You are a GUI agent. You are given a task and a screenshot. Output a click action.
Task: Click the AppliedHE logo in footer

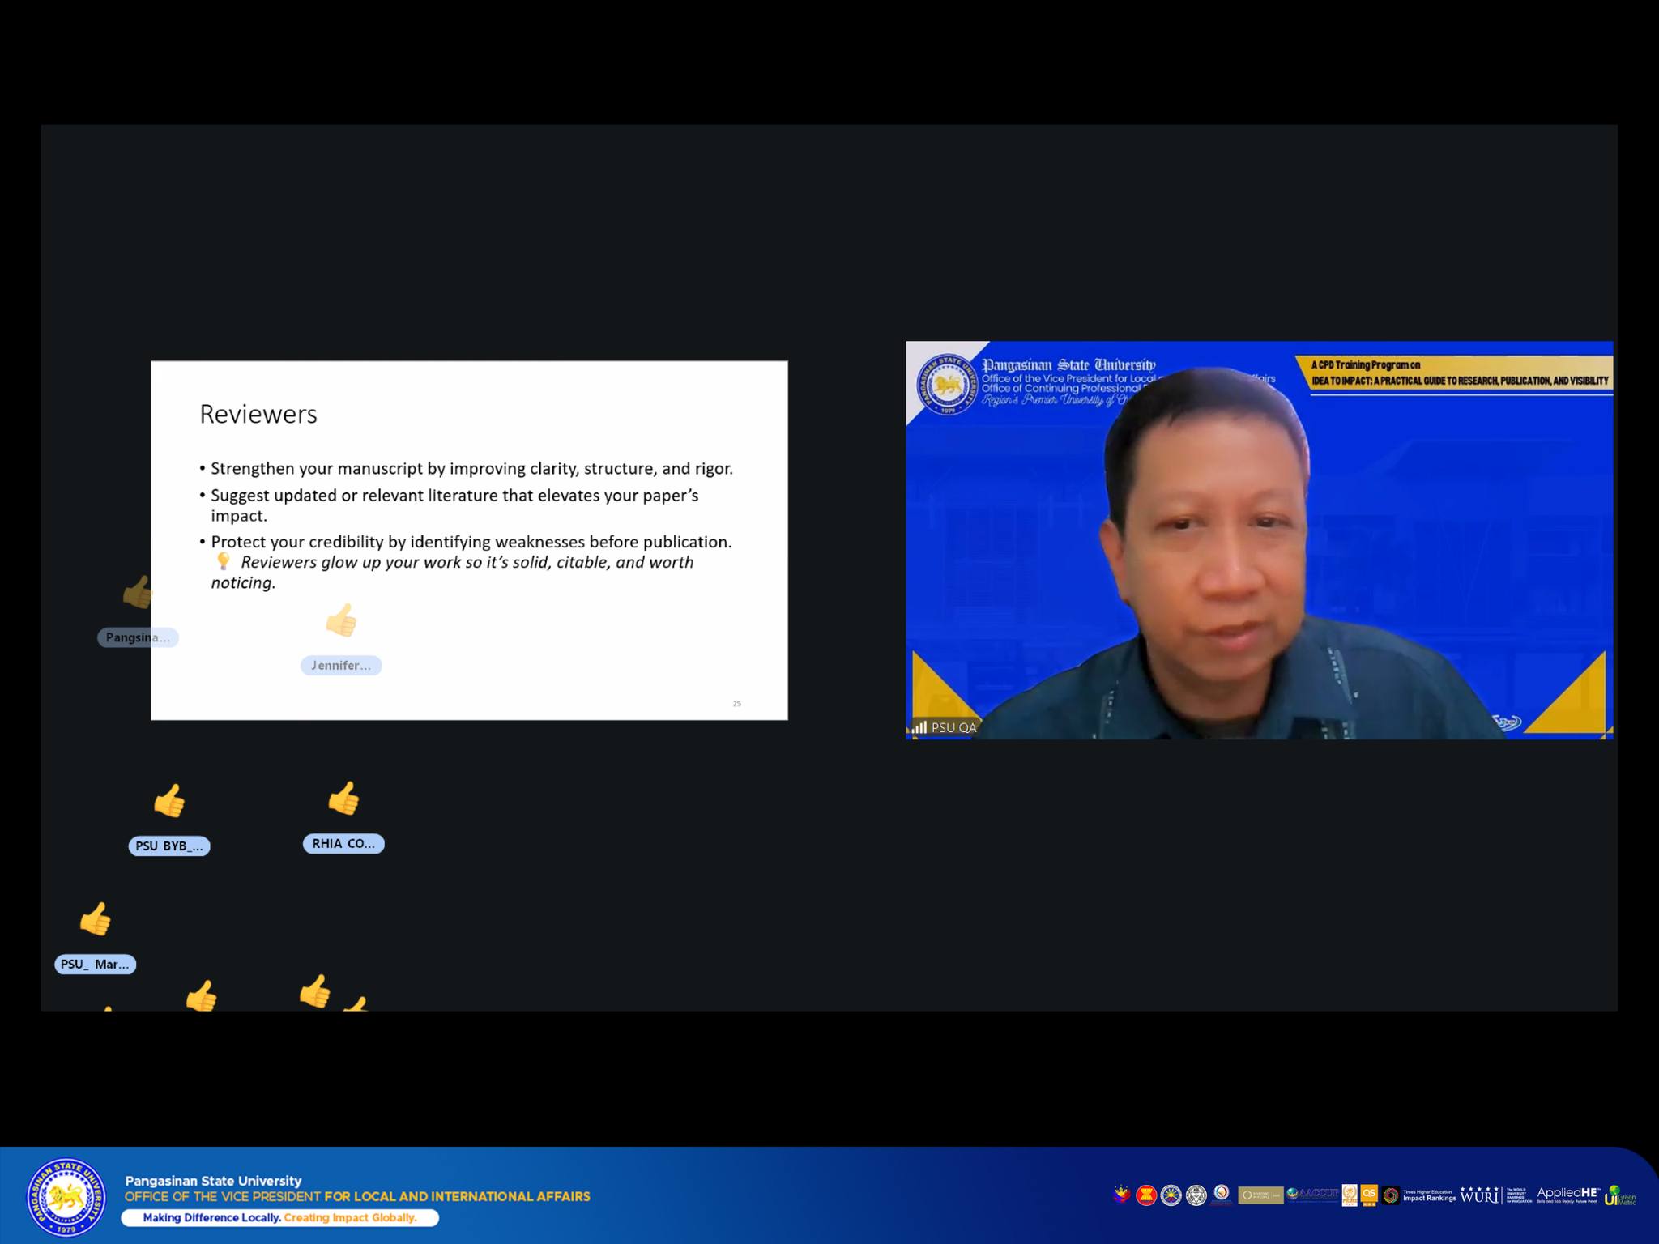click(1567, 1195)
